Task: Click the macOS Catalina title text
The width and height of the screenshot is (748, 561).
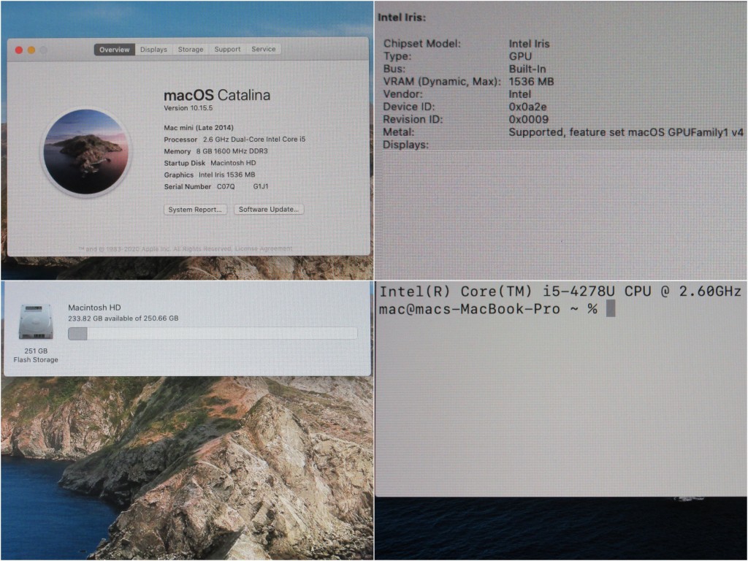Action: tap(217, 95)
